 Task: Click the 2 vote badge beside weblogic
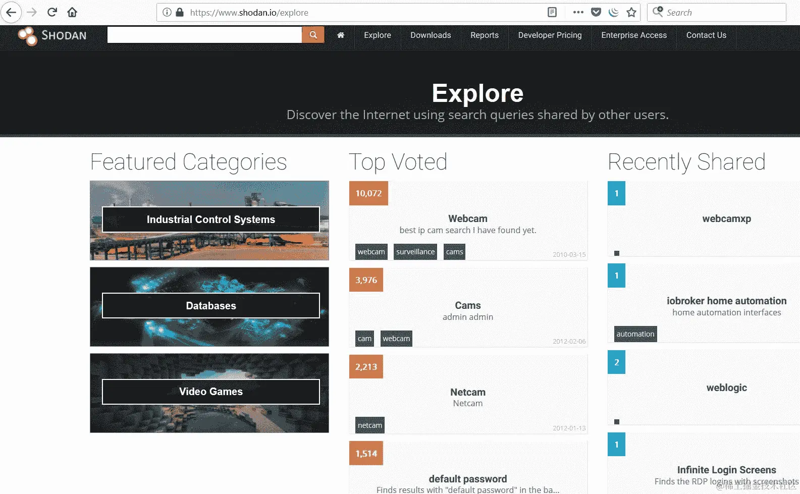tap(616, 362)
